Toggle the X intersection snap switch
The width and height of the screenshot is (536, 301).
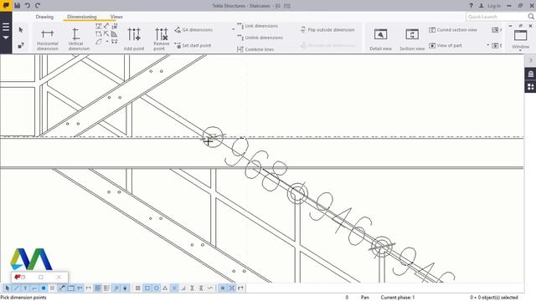coord(174,288)
